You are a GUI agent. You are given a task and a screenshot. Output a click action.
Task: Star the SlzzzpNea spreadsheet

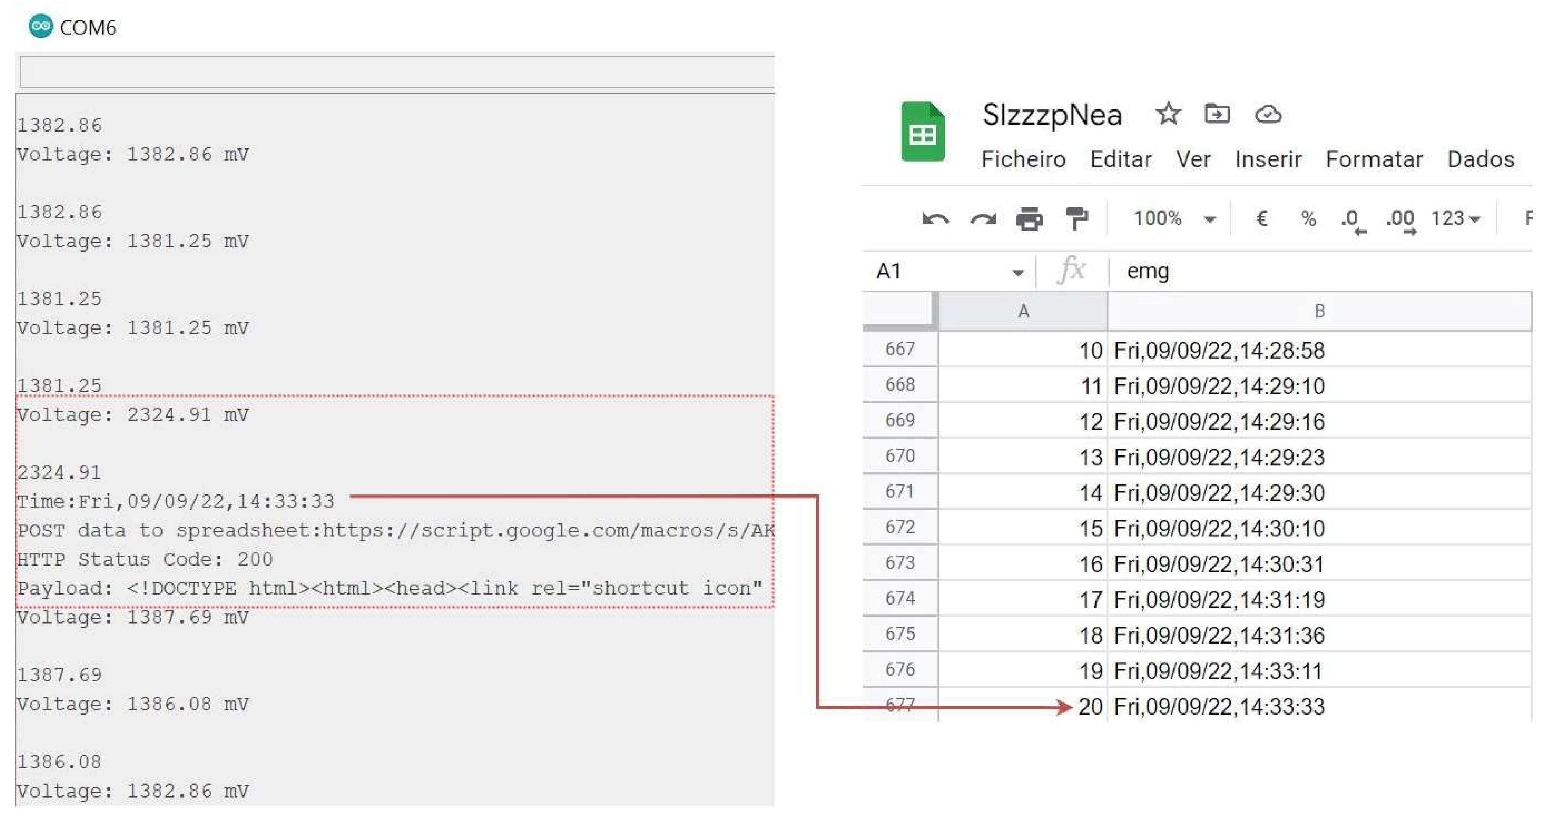click(x=1168, y=114)
